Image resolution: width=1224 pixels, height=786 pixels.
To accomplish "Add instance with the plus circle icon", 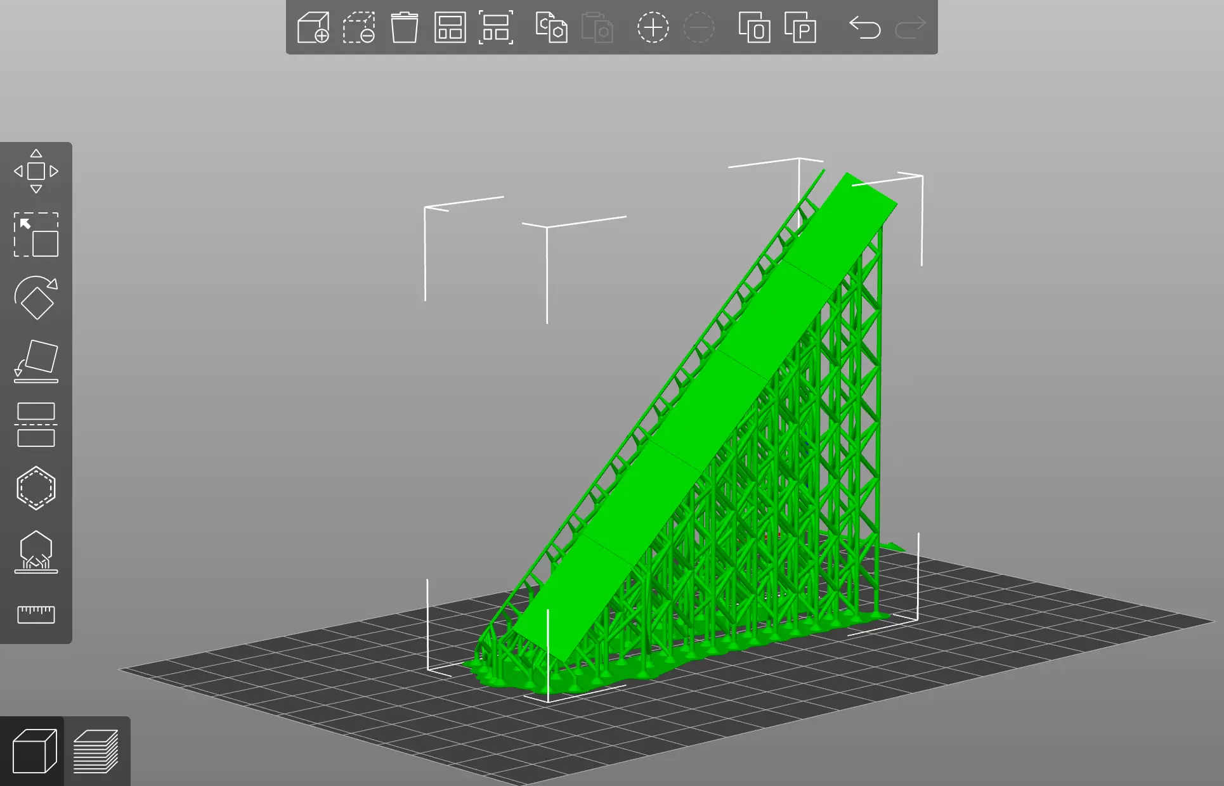I will [x=653, y=28].
